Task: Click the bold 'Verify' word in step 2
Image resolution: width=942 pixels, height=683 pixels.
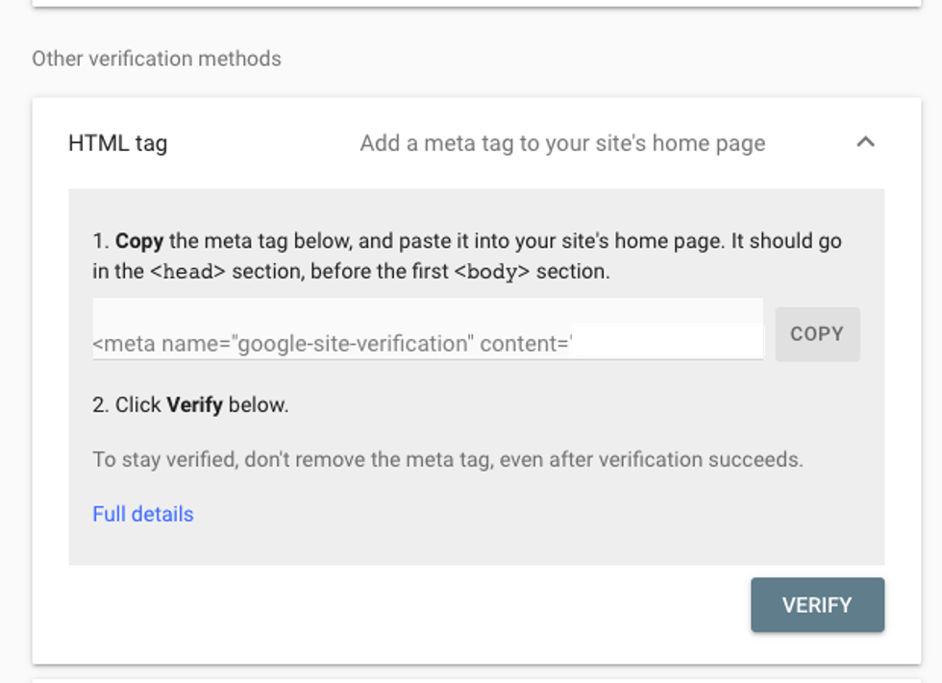Action: pos(195,404)
